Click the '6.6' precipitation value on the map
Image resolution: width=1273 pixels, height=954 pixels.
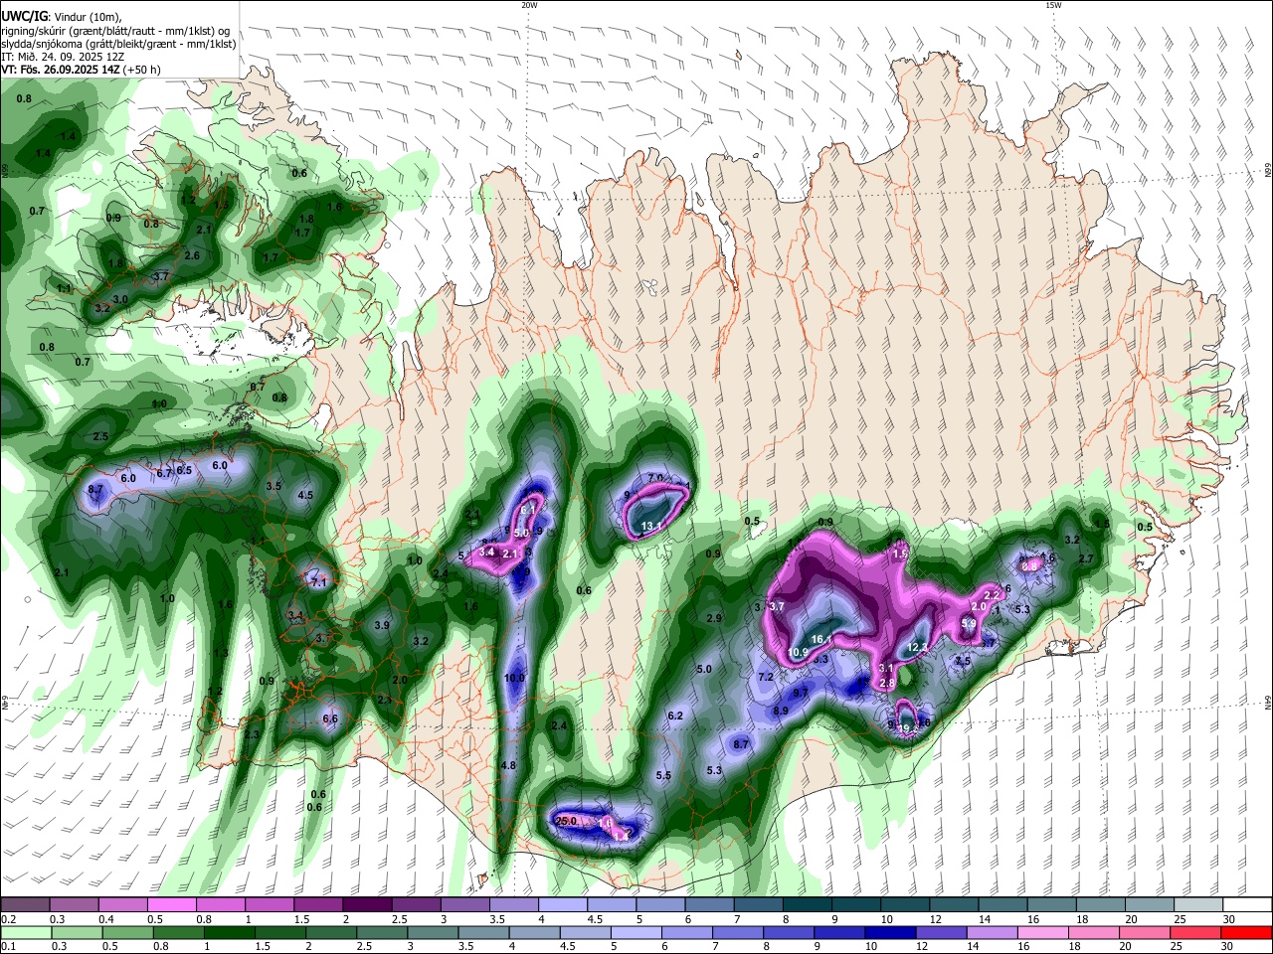(x=330, y=718)
